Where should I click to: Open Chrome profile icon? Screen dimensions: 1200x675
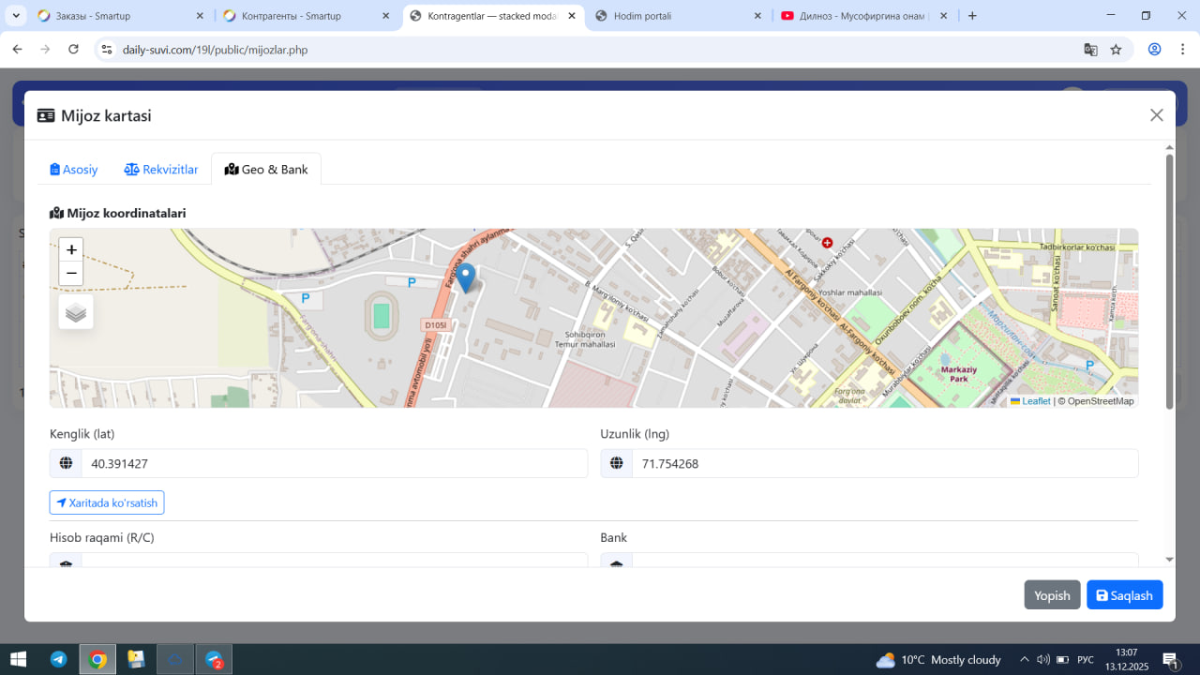click(x=1154, y=50)
